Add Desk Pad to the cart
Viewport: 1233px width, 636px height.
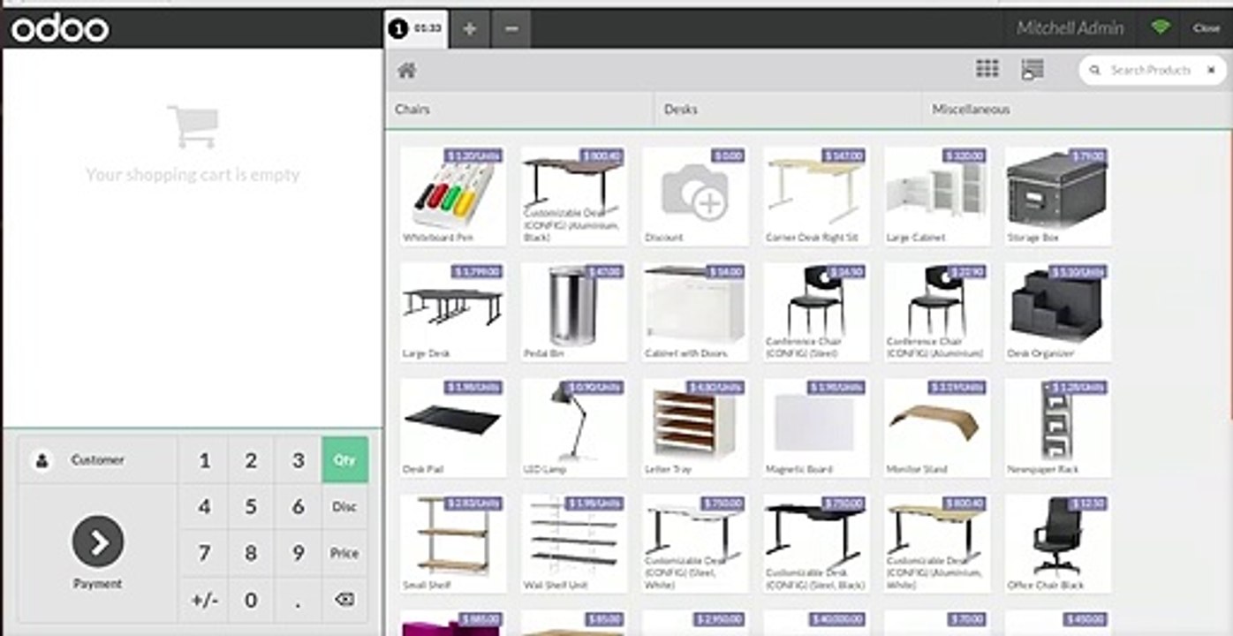(453, 428)
